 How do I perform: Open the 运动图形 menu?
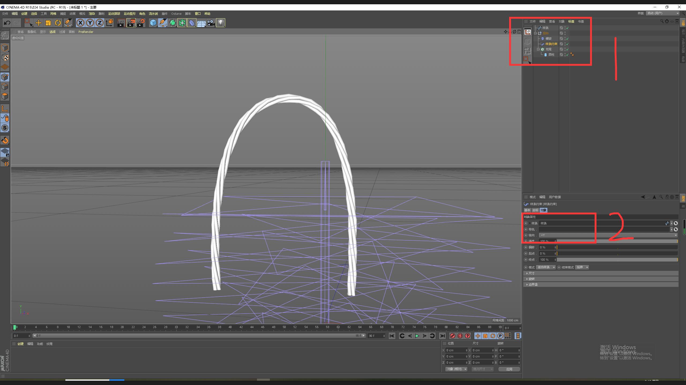130,14
